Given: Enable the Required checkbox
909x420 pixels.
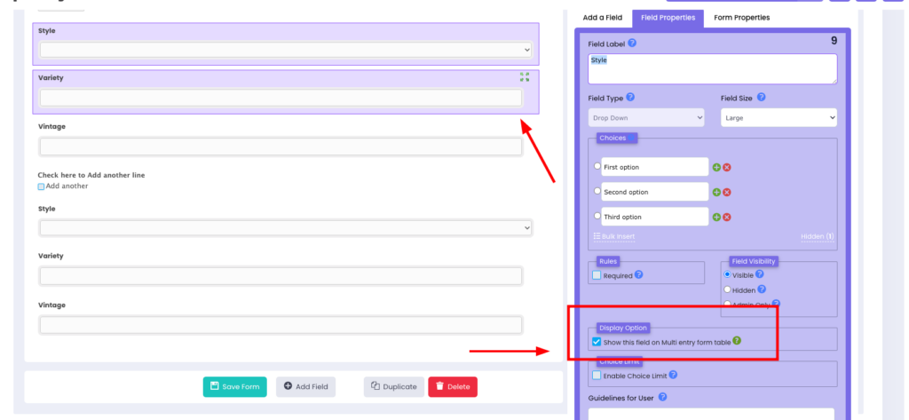Looking at the screenshot, I should click(x=597, y=276).
